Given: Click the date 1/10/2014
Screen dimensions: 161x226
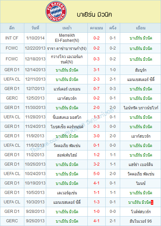Looking at the screenshot, I should point(35,38).
